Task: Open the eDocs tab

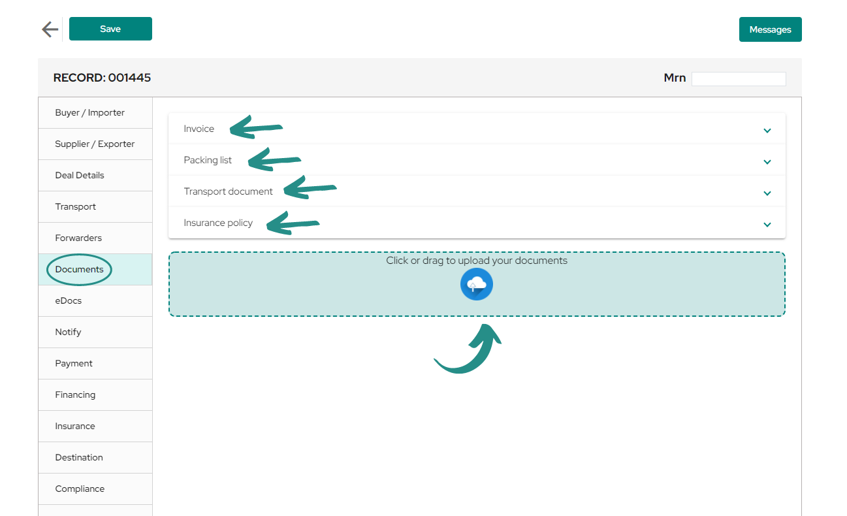Action: pyautogui.click(x=95, y=301)
